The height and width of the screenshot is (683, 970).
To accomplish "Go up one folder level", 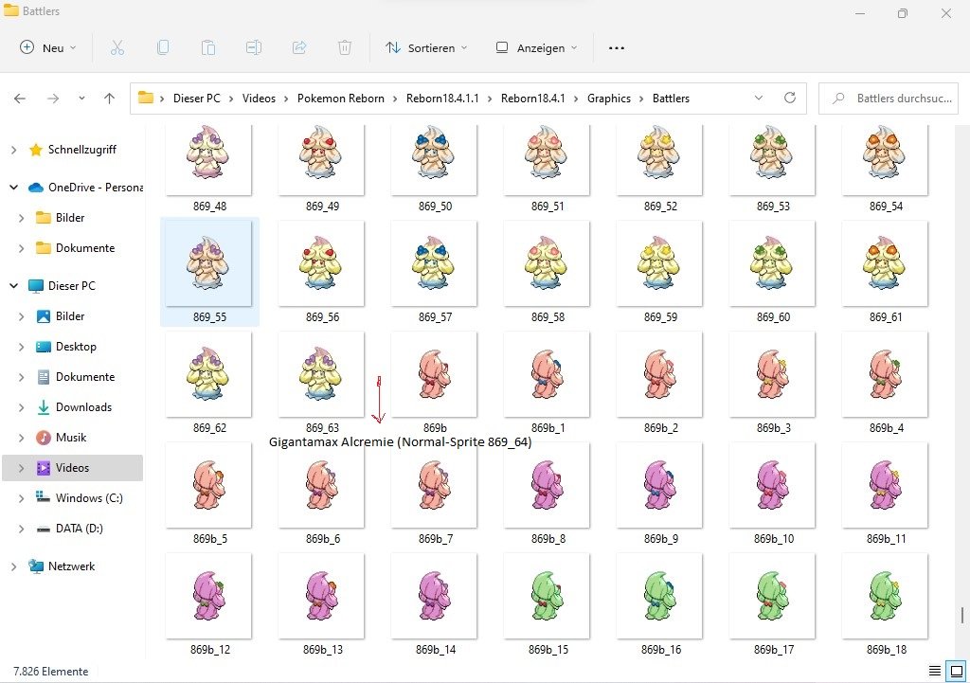I will (110, 99).
